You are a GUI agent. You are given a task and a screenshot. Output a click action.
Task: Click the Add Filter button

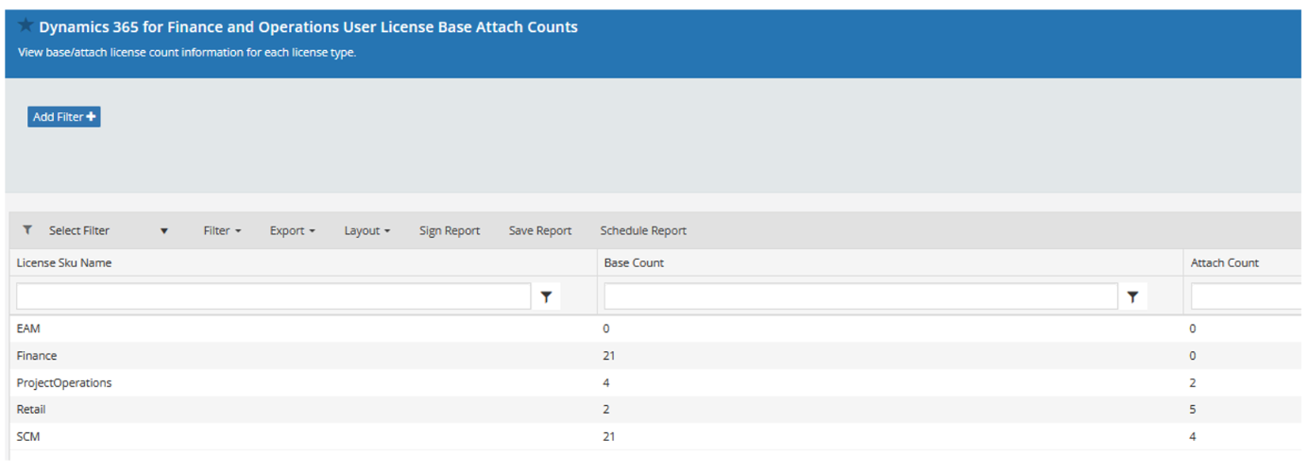tap(64, 117)
